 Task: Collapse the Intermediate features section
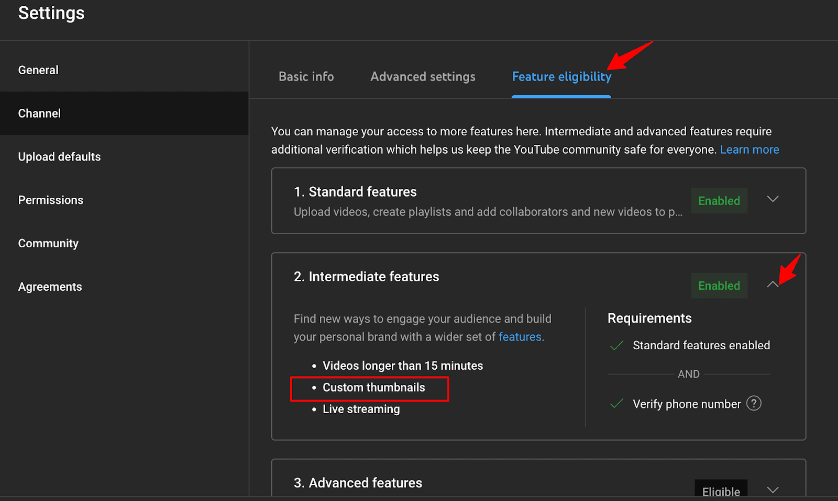(773, 284)
